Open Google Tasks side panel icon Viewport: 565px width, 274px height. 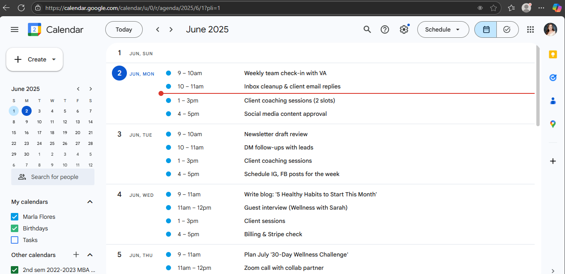pyautogui.click(x=553, y=78)
